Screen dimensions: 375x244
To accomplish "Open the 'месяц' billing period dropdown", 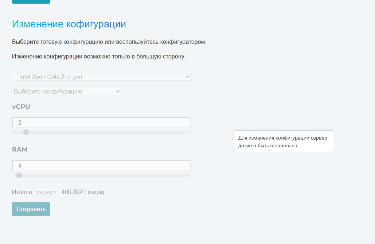I will coord(46,192).
